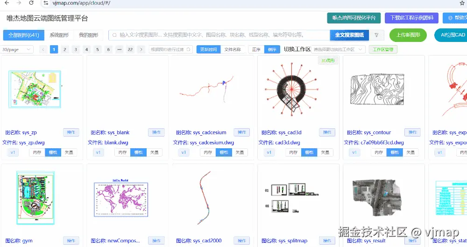The height and width of the screenshot is (247, 467).
Task: Click 上传新图形 button
Action: pos(408,35)
